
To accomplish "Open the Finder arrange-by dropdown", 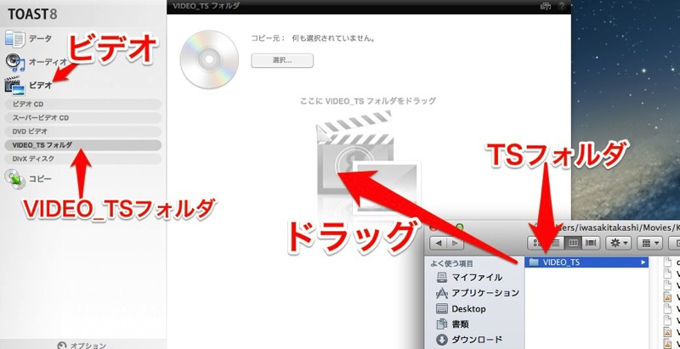I will click(x=649, y=244).
